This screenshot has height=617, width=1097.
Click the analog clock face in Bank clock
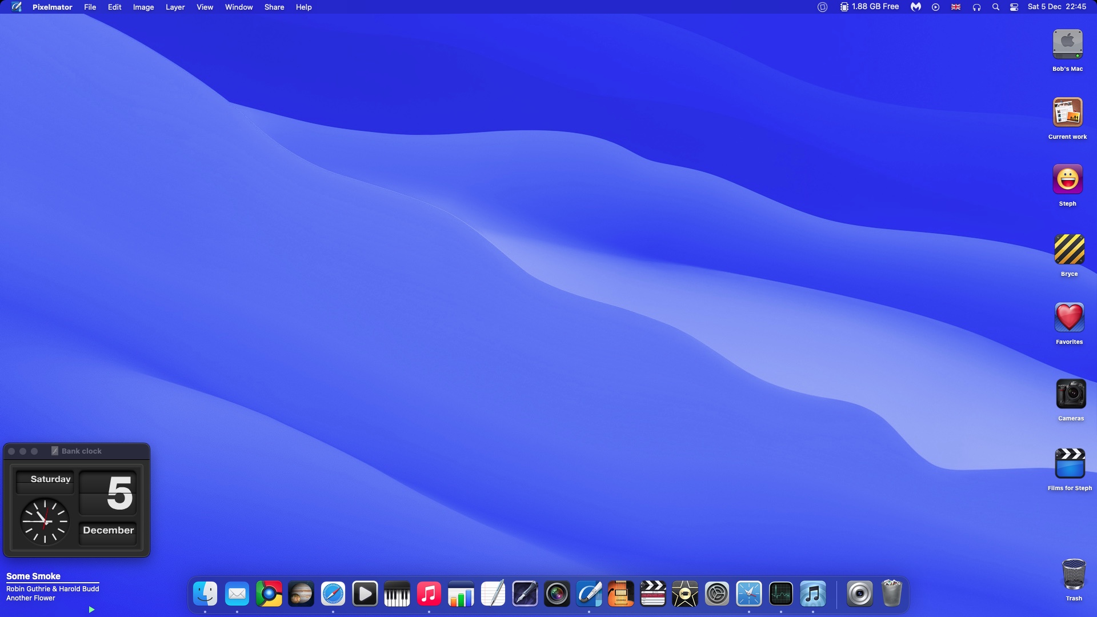[x=45, y=521]
